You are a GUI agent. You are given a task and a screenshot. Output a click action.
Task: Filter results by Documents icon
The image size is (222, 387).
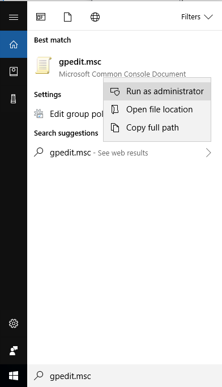point(68,17)
